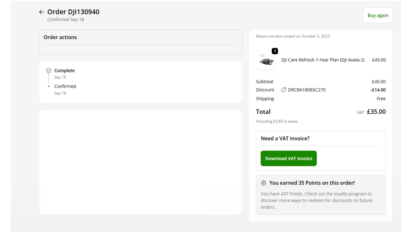The image size is (412, 232).
Task: Click the discount tag icon
Action: [284, 90]
